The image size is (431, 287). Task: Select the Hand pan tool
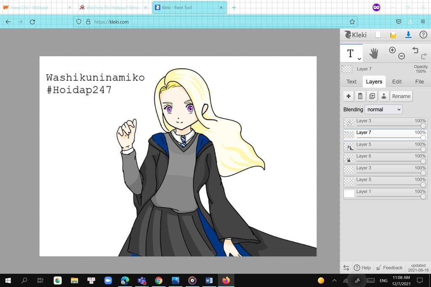374,53
